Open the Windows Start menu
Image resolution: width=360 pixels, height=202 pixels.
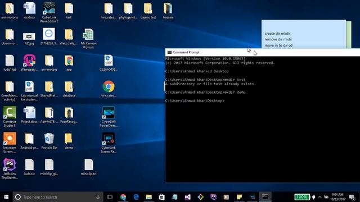(x=6, y=197)
